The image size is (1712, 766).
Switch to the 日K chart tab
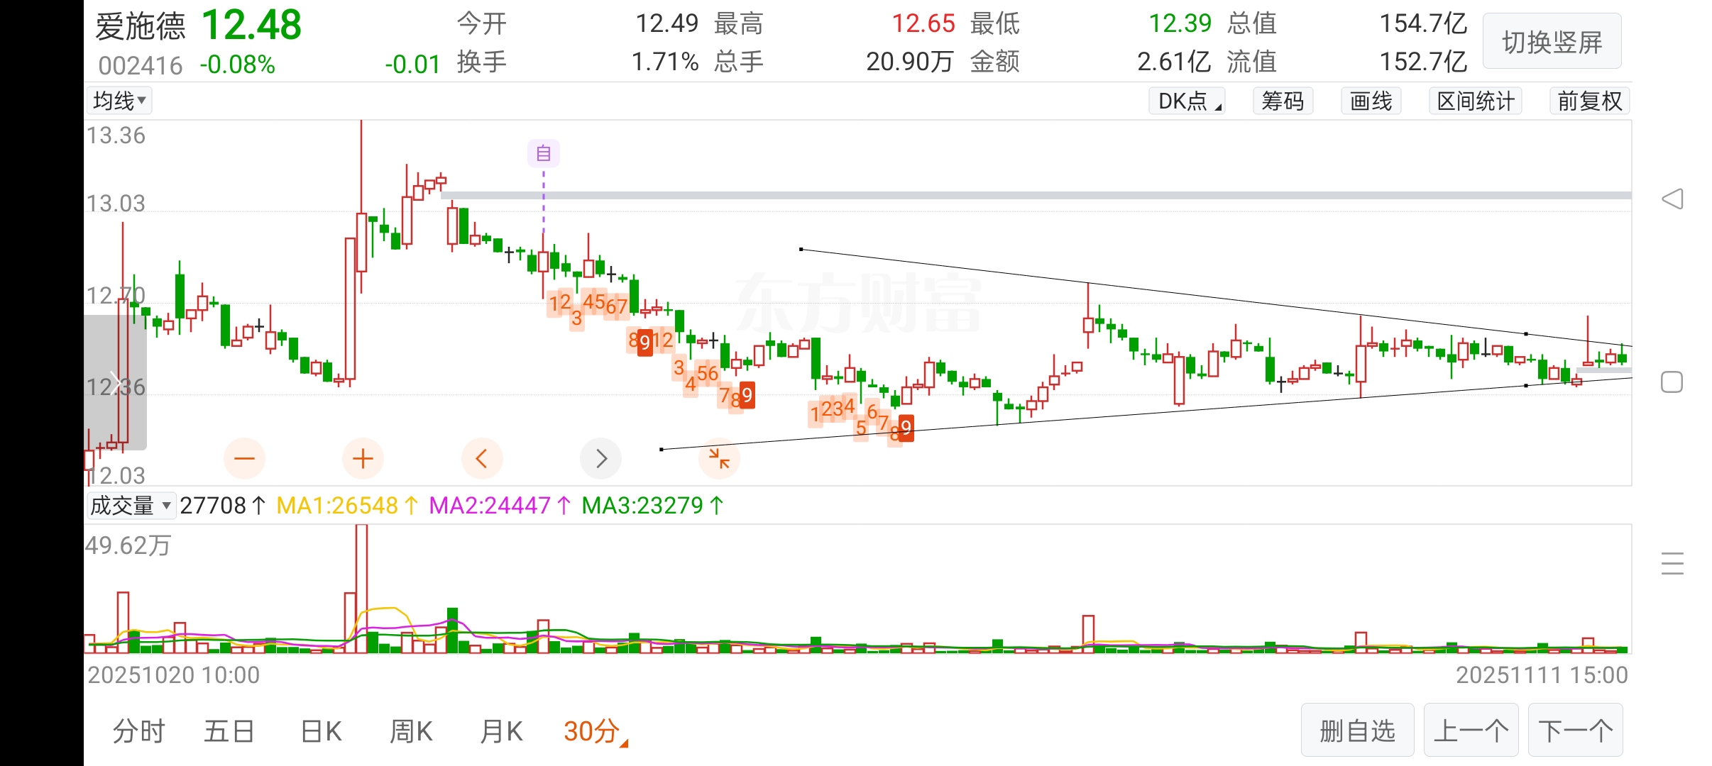[321, 731]
